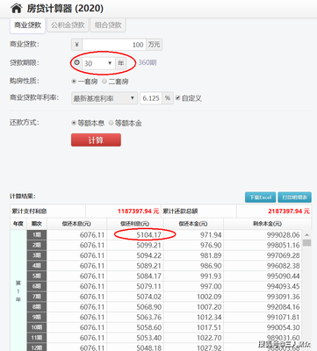Choose the 二套房 radio option
This screenshot has height=351, width=317.
pos(104,82)
